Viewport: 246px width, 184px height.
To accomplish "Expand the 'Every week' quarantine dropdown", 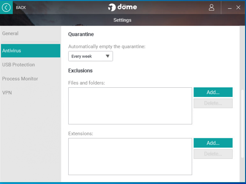I will pyautogui.click(x=91, y=56).
